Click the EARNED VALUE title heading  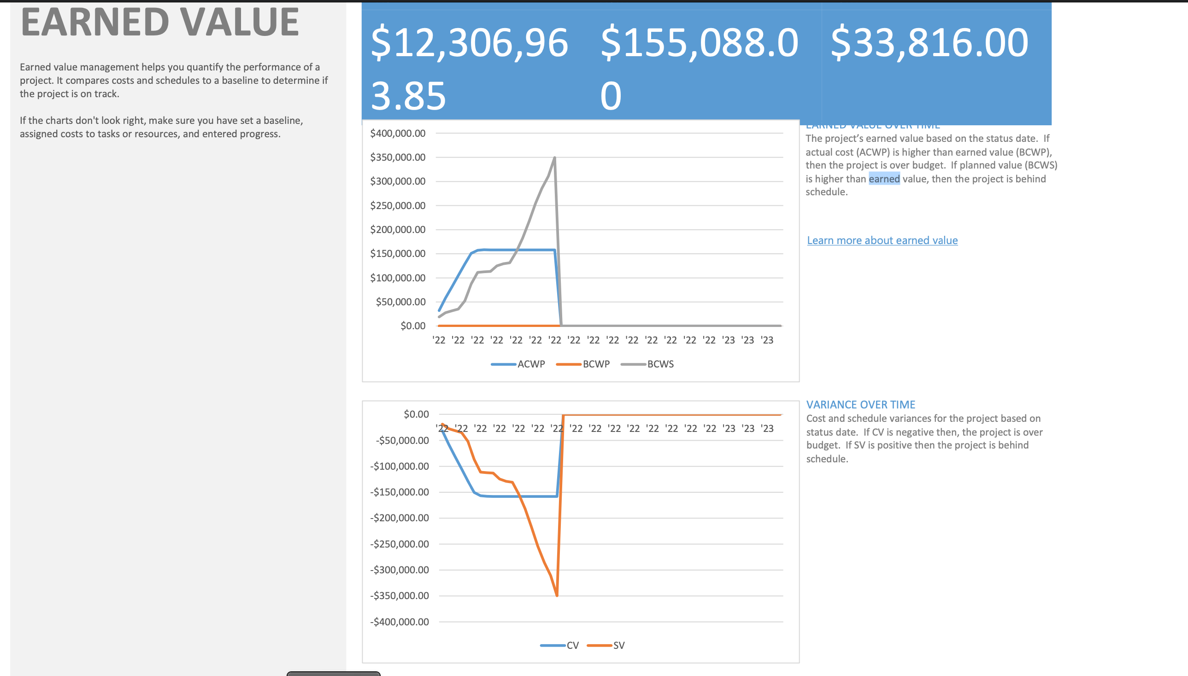[x=160, y=22]
